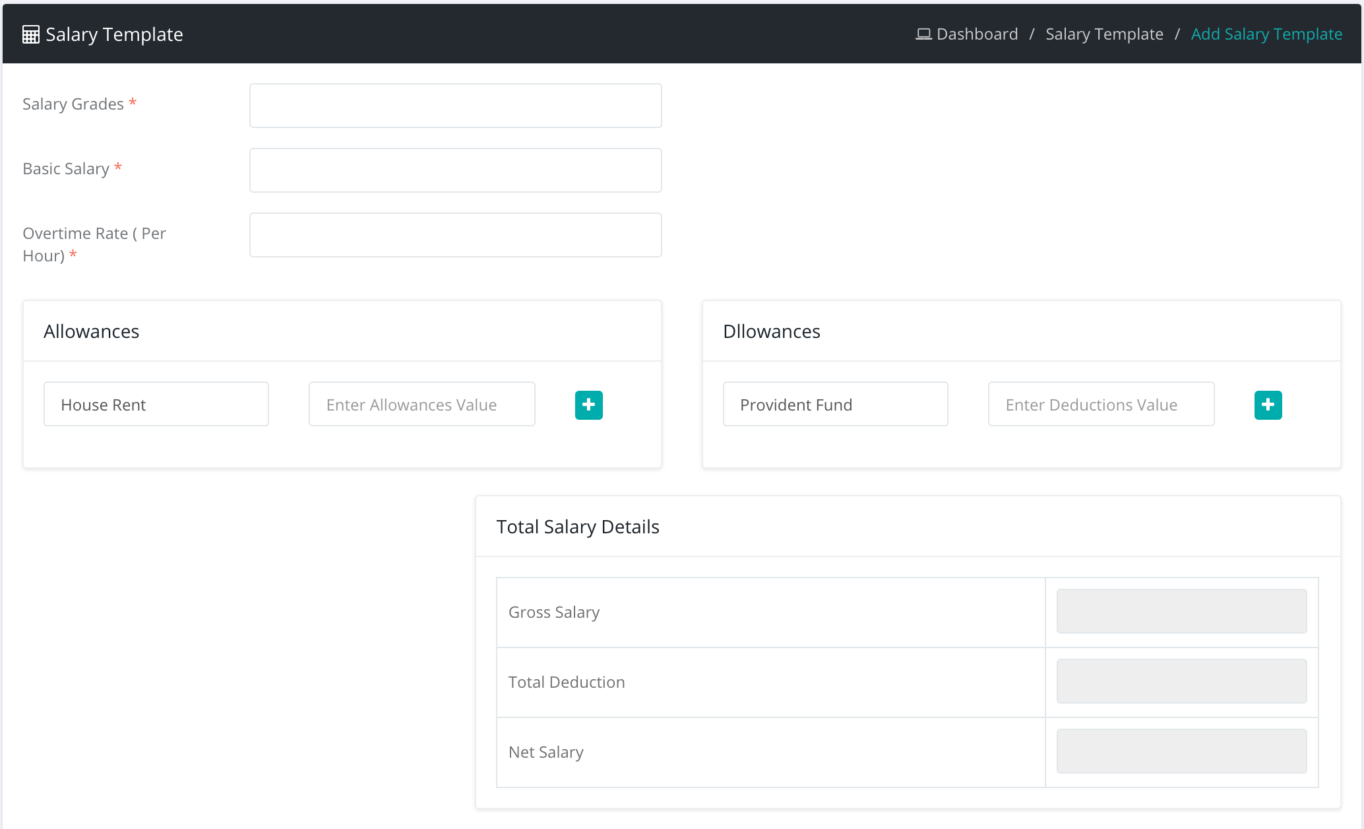The width and height of the screenshot is (1364, 829).
Task: Click the Net Salary output box
Action: [1181, 751]
